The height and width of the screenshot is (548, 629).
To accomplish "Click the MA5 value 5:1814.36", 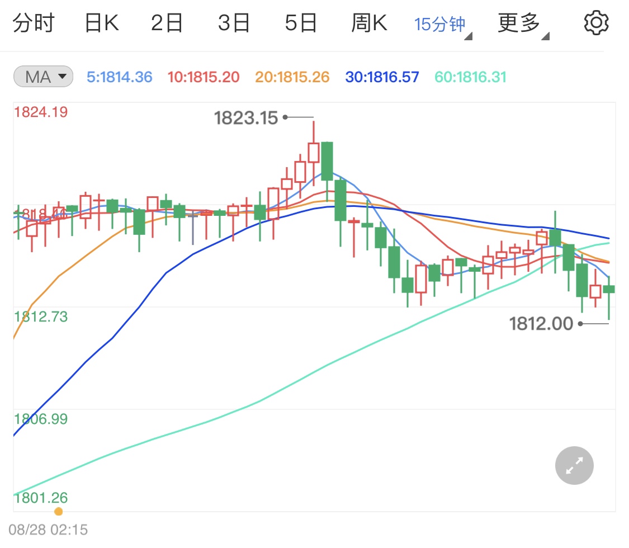I will [x=120, y=77].
